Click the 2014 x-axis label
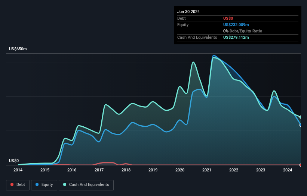 (x=18, y=170)
